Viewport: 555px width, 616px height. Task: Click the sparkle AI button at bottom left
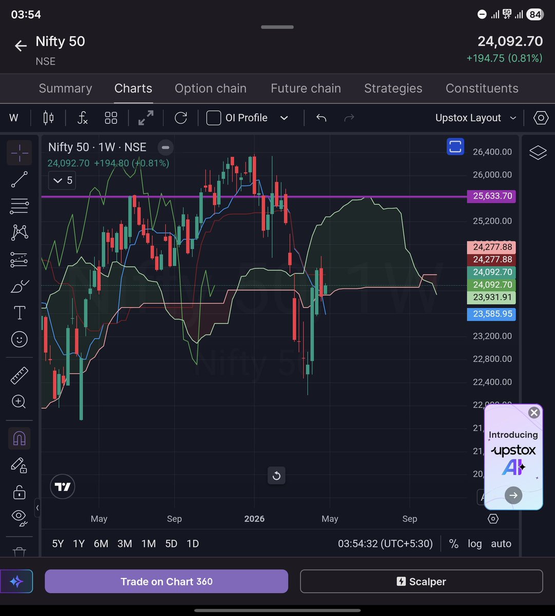[x=16, y=582]
